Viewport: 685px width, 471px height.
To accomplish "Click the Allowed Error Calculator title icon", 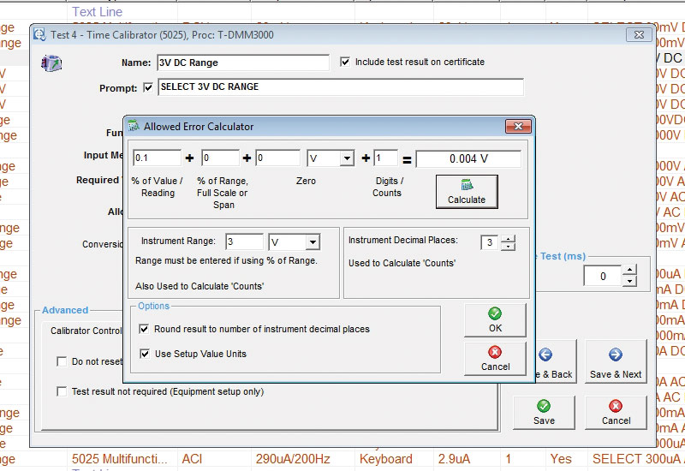I will (134, 127).
